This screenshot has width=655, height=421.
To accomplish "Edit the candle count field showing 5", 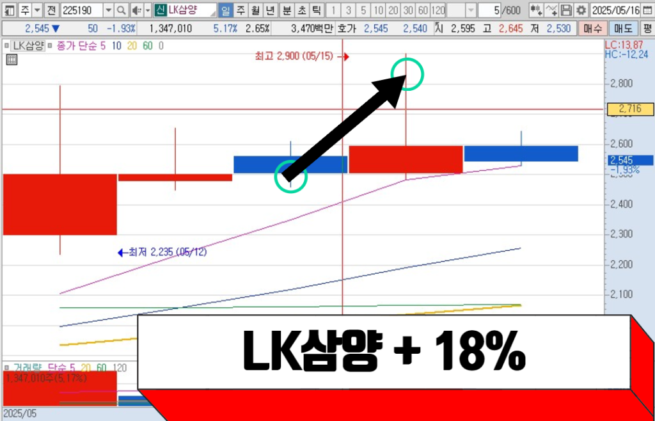I will pyautogui.click(x=489, y=10).
